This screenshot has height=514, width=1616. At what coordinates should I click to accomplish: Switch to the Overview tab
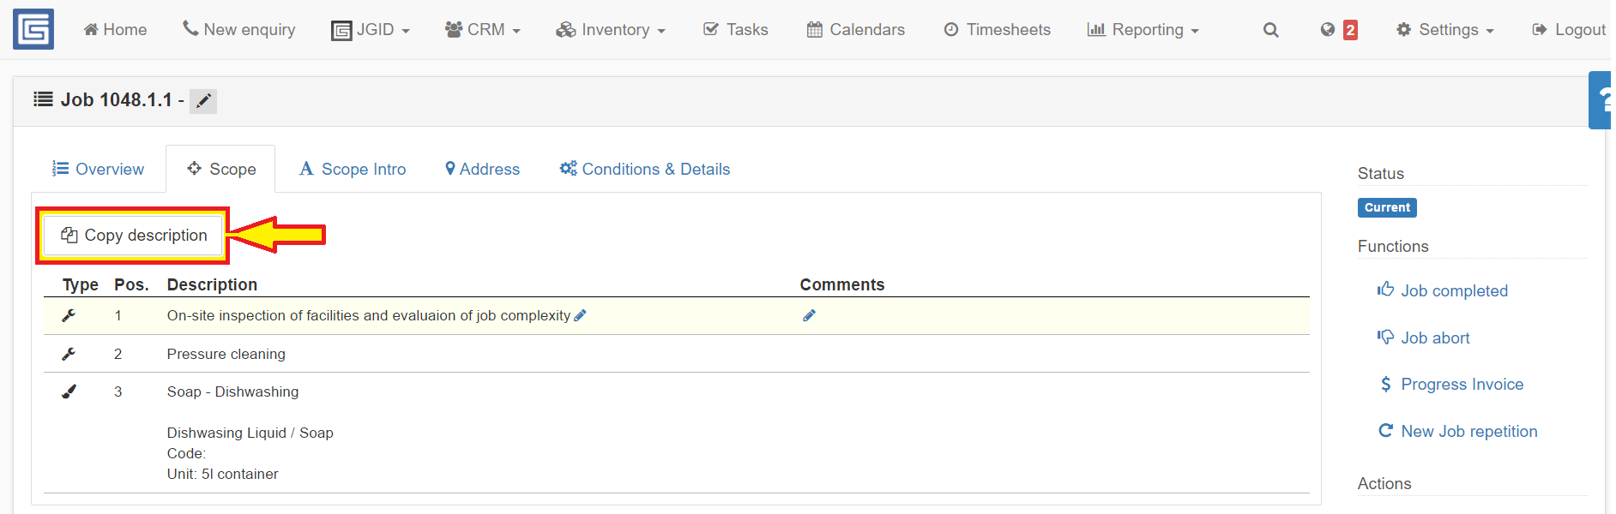[x=98, y=169]
